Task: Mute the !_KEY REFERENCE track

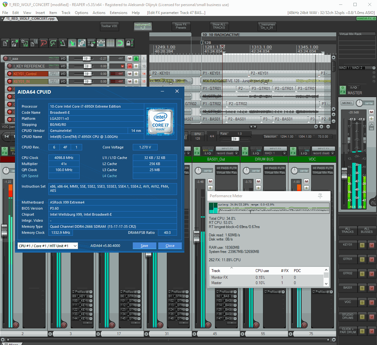Action: pos(130,66)
